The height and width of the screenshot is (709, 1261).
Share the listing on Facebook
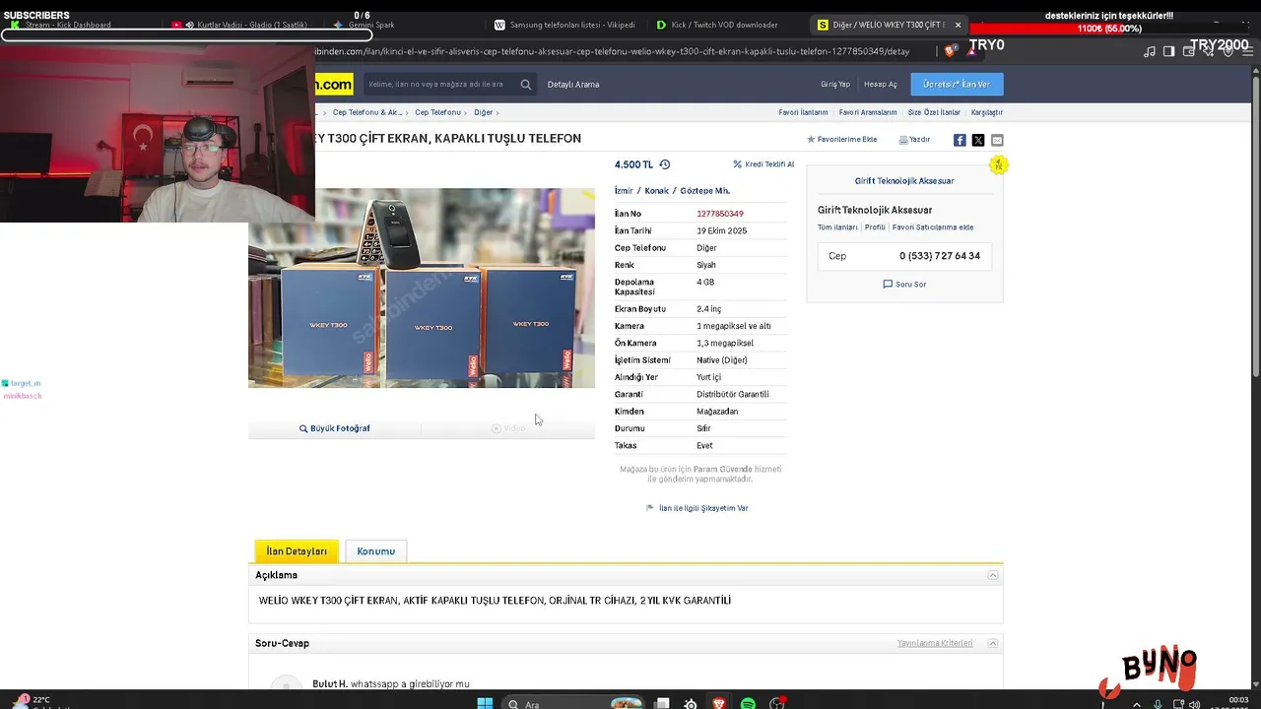coord(960,140)
